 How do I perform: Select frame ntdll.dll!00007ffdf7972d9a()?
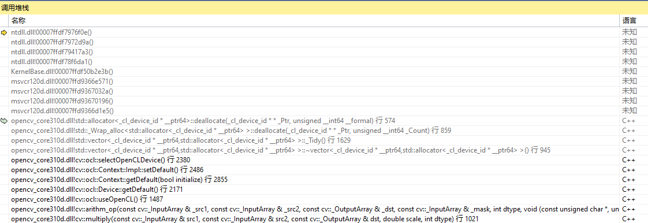click(52, 42)
